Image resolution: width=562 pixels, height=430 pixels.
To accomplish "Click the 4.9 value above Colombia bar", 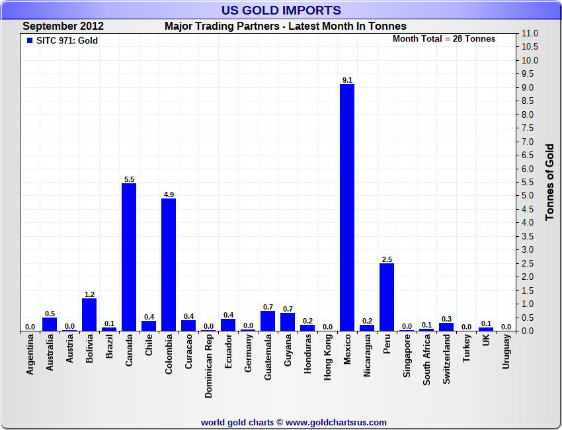I will 169,194.
